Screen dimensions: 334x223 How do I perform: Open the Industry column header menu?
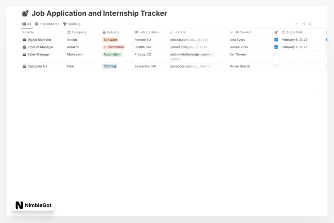113,32
